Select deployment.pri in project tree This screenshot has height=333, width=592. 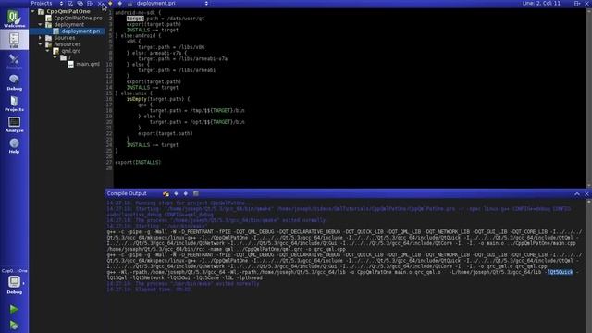[80, 31]
